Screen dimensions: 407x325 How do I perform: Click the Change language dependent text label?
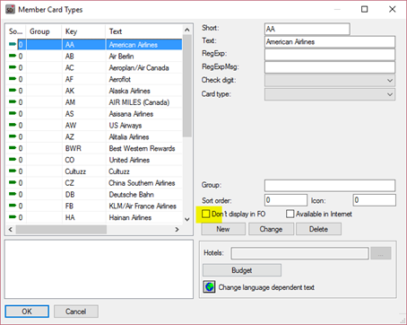click(x=266, y=287)
